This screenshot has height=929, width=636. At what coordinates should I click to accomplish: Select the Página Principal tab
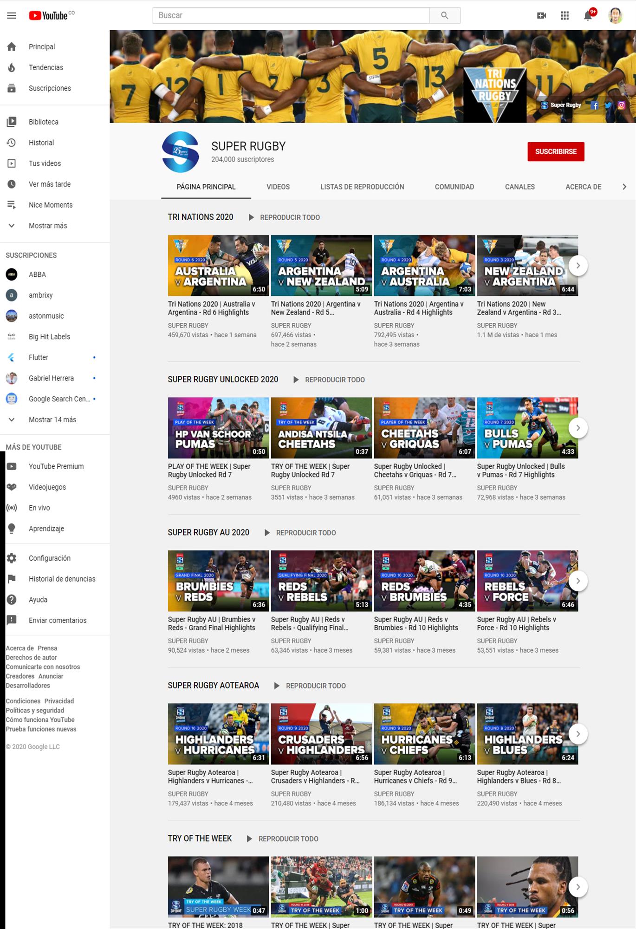point(206,187)
